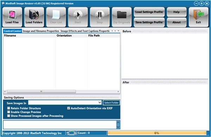The width and height of the screenshot is (211, 137).
Task: Click the Stop pause icon
Action: (x=100, y=14)
